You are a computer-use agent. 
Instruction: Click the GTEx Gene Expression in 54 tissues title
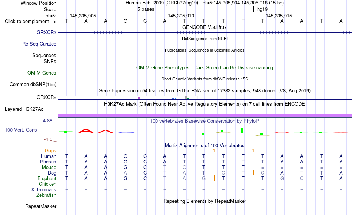click(x=205, y=91)
